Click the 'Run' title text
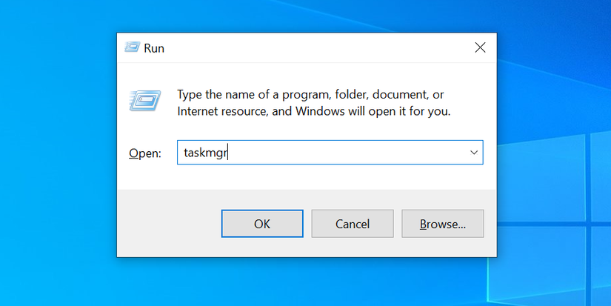 click(154, 48)
